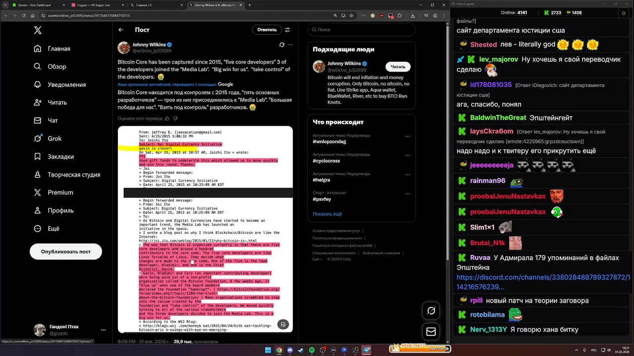The width and height of the screenshot is (634, 356).
Task: Click username lev_majorov in chat
Action: (499, 59)
